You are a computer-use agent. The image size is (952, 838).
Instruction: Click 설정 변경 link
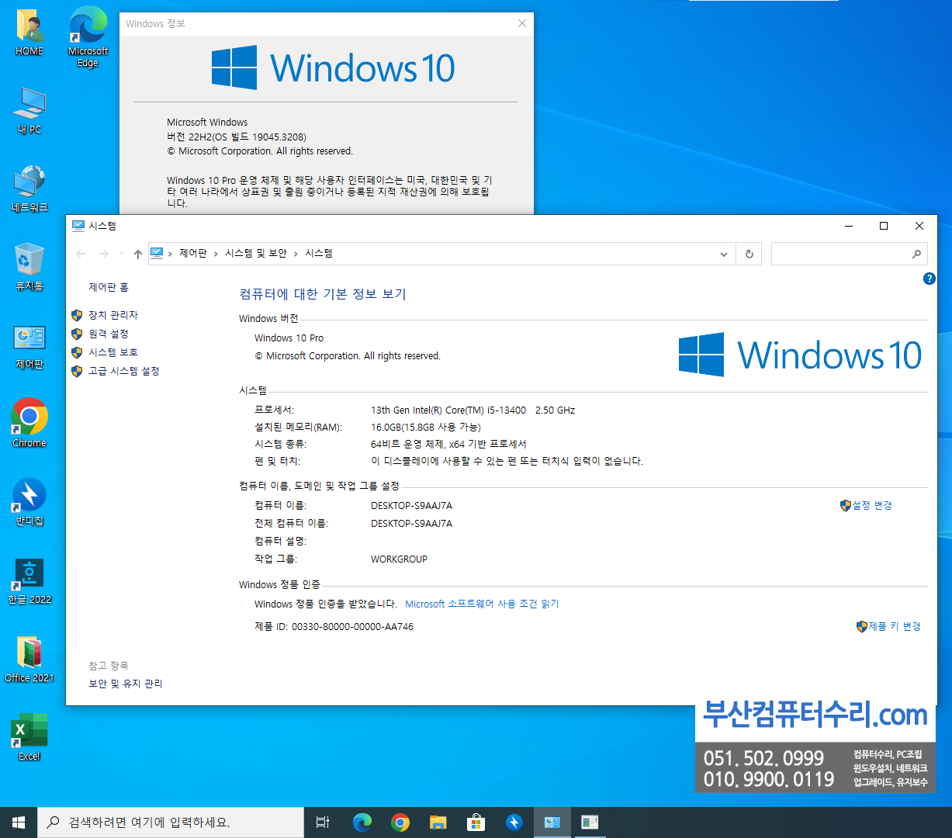pyautogui.click(x=872, y=505)
